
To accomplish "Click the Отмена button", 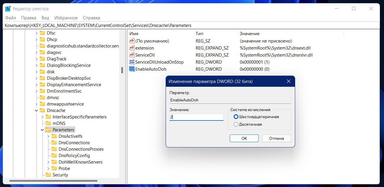I will point(277,138).
